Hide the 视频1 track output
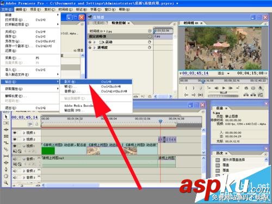Viewport: 272px width, 204px height. (15, 146)
